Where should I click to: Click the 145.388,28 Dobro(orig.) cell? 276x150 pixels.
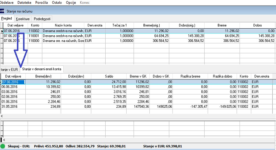click(x=187, y=36)
